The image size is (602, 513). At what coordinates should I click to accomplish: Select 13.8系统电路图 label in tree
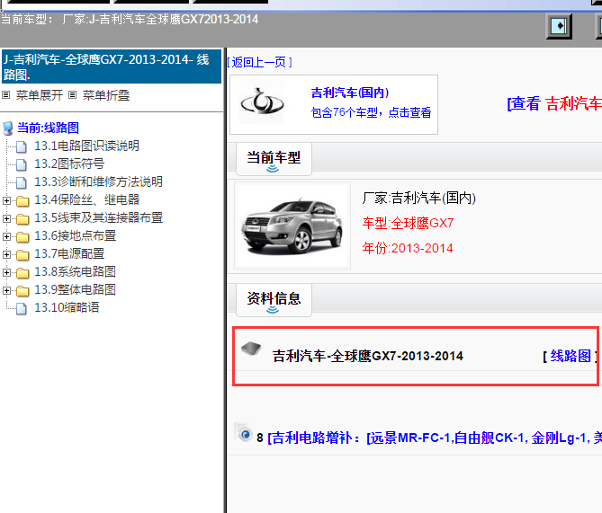pos(75,272)
